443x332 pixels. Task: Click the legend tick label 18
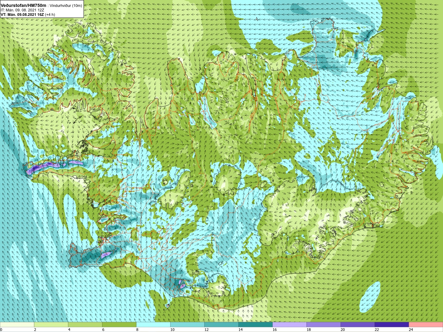pos(309,330)
